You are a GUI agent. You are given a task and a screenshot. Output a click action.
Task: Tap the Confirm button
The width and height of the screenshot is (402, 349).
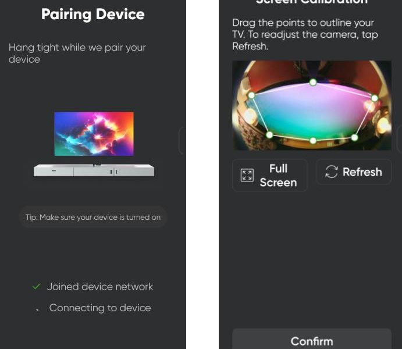click(312, 339)
